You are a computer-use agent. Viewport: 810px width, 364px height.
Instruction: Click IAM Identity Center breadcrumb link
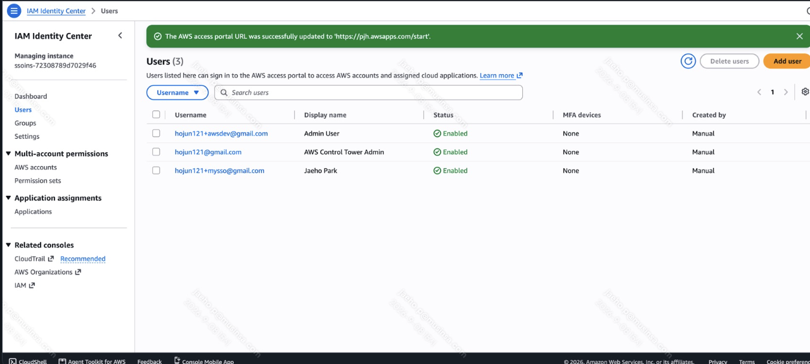(x=56, y=11)
